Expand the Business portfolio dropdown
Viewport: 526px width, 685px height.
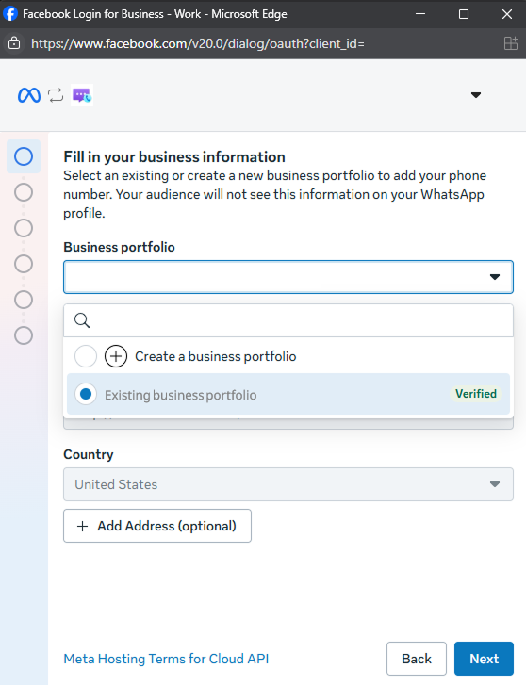point(288,277)
